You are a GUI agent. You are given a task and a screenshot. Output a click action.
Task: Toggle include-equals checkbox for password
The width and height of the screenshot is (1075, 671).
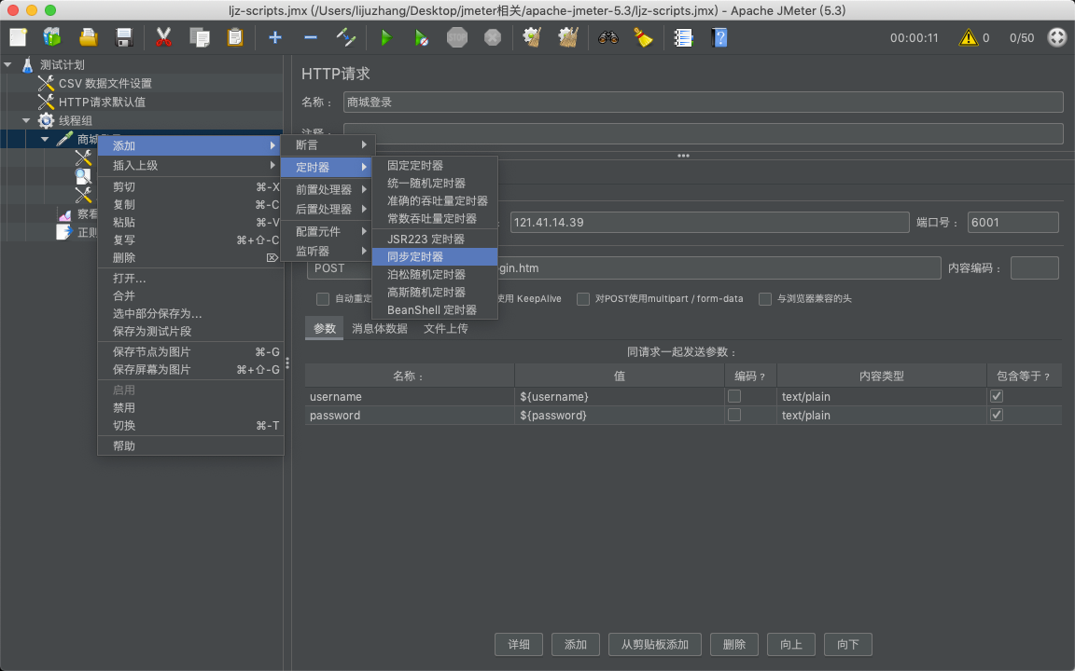[997, 415]
